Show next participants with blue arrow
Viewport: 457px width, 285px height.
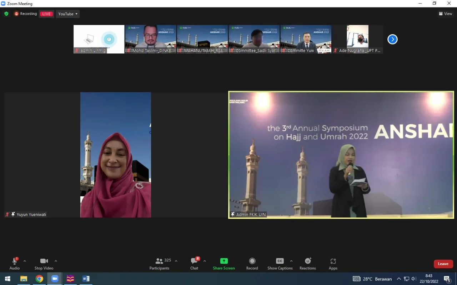pos(392,39)
